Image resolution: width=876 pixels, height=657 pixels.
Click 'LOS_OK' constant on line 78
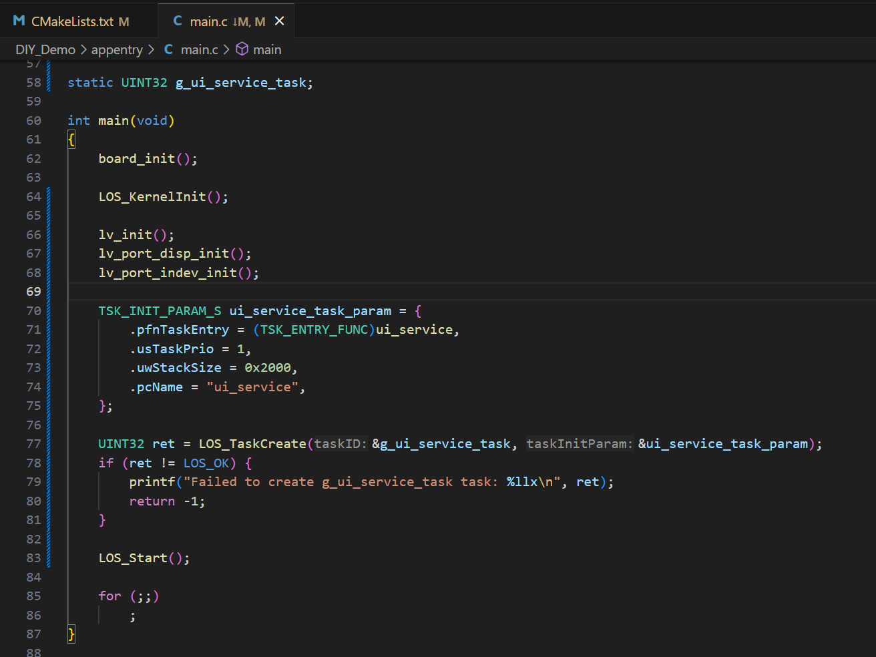pos(206,463)
